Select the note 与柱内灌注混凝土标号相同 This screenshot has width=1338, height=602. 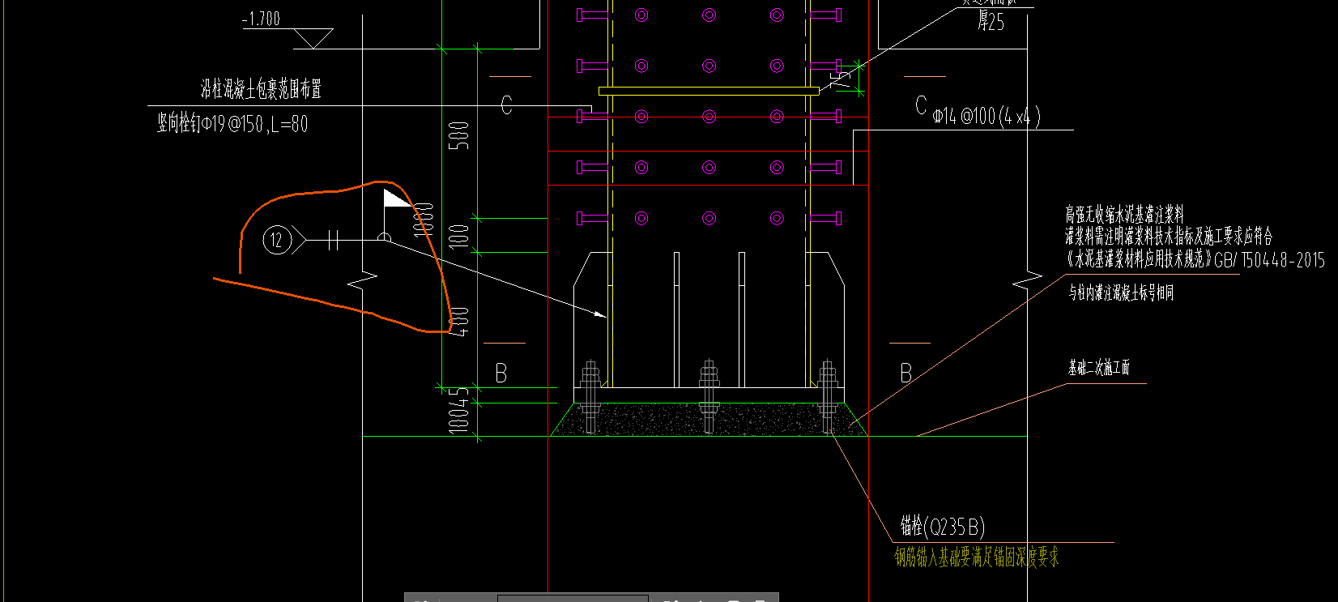click(1121, 292)
